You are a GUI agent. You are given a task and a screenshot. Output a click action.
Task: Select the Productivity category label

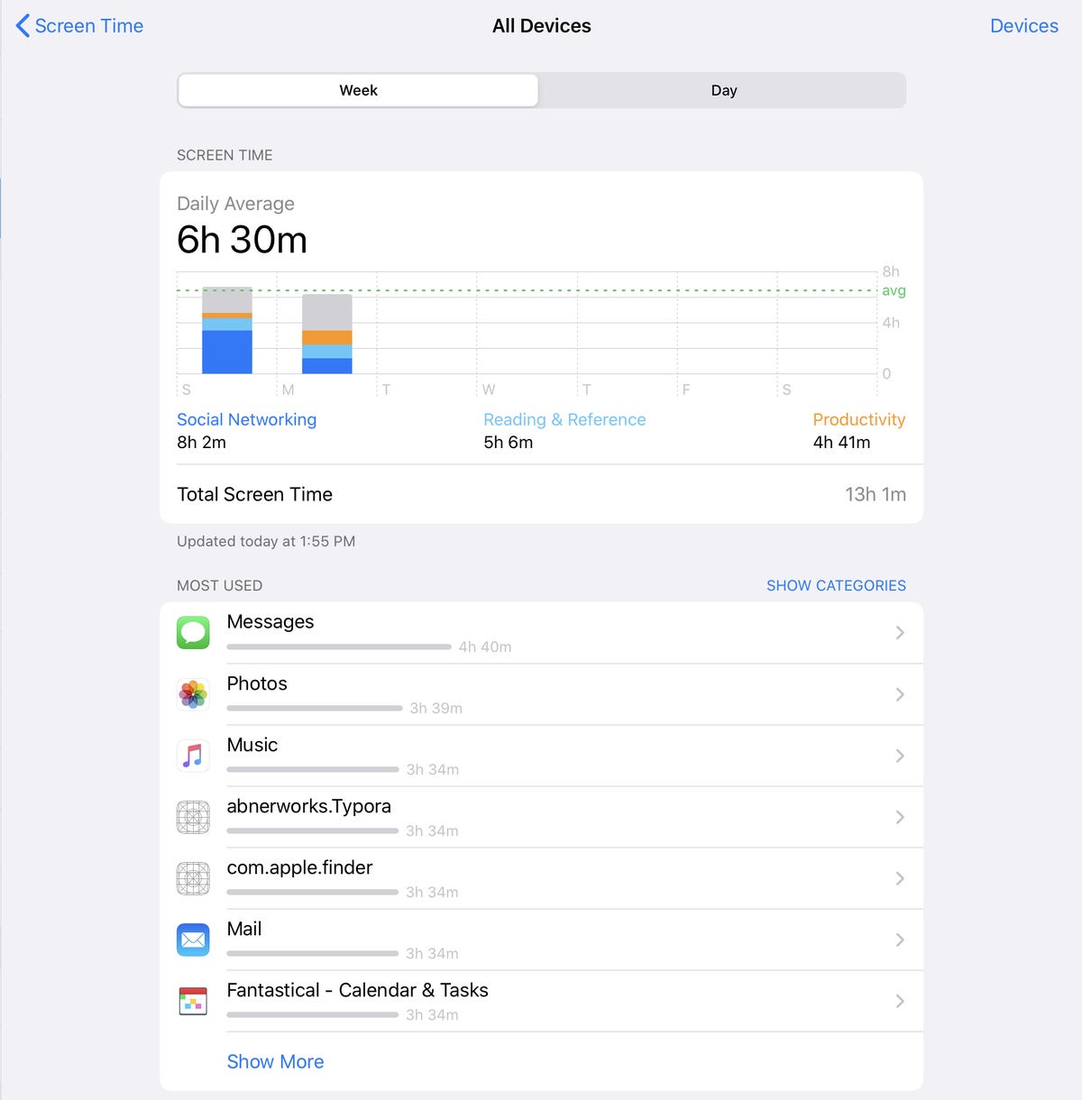[859, 419]
